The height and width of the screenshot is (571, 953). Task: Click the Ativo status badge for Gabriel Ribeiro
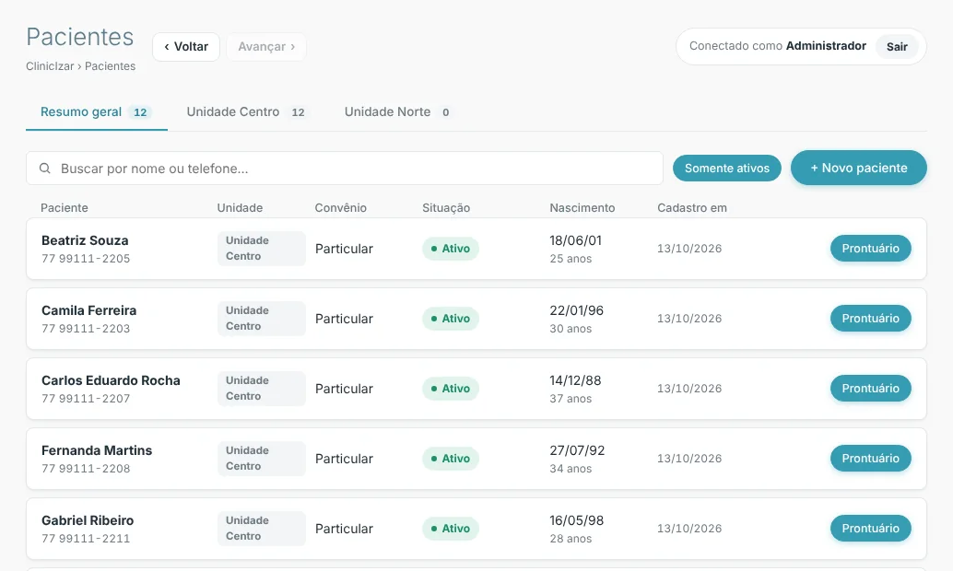click(x=451, y=529)
